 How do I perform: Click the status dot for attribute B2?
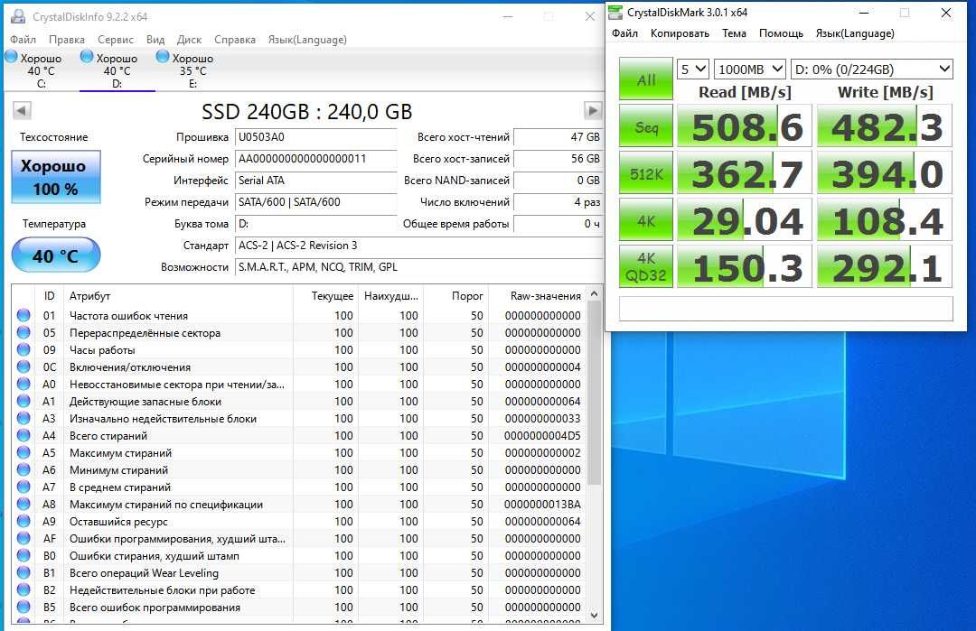[x=23, y=590]
